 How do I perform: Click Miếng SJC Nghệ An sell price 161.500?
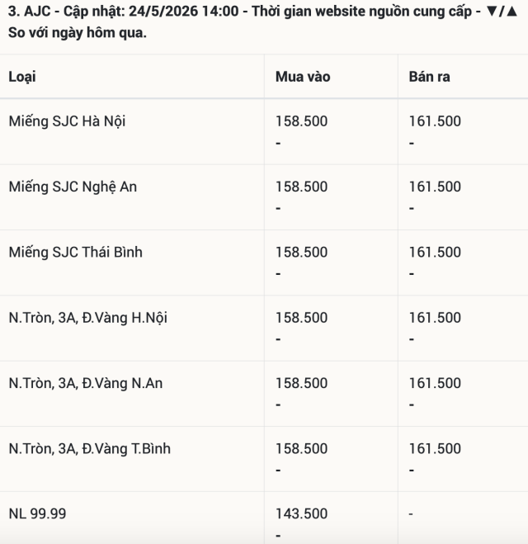(435, 187)
